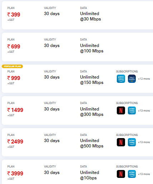Click Netflix icon in ₹1499 plan
The image size is (153, 184).
point(121,110)
